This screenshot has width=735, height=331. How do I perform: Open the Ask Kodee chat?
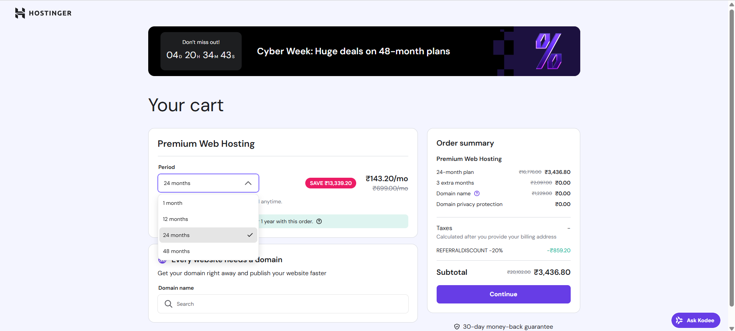pyautogui.click(x=696, y=320)
